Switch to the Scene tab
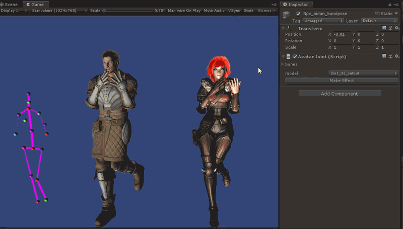Screen dimensions: 403x229 click(9, 5)
